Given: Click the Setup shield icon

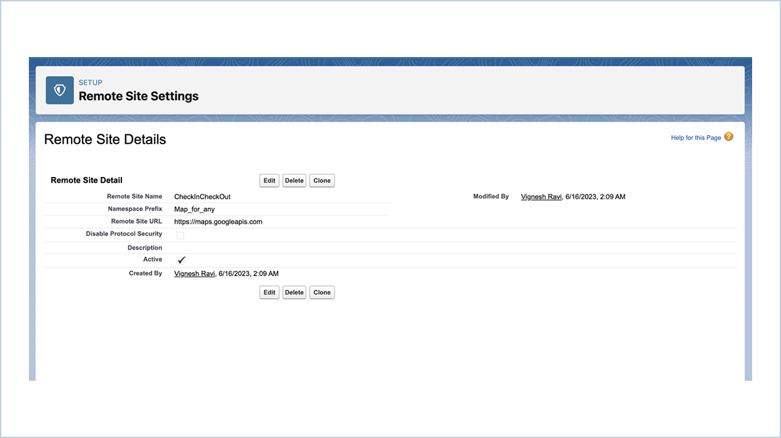Looking at the screenshot, I should click(x=58, y=90).
